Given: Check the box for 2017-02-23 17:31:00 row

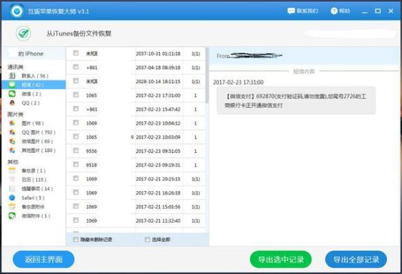Looking at the screenshot, I should (76, 95).
